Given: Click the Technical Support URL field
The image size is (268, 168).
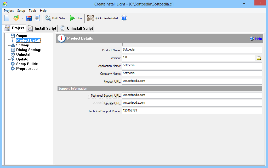Looking at the screenshot, I should coord(192,96).
